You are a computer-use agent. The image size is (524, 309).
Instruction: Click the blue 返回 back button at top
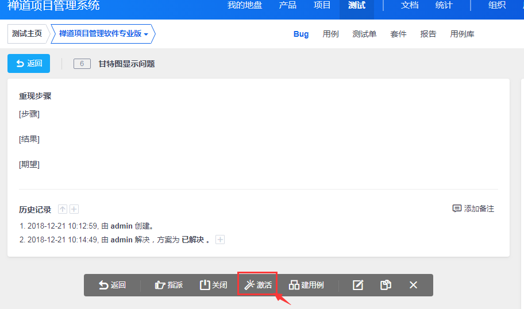[x=29, y=64]
